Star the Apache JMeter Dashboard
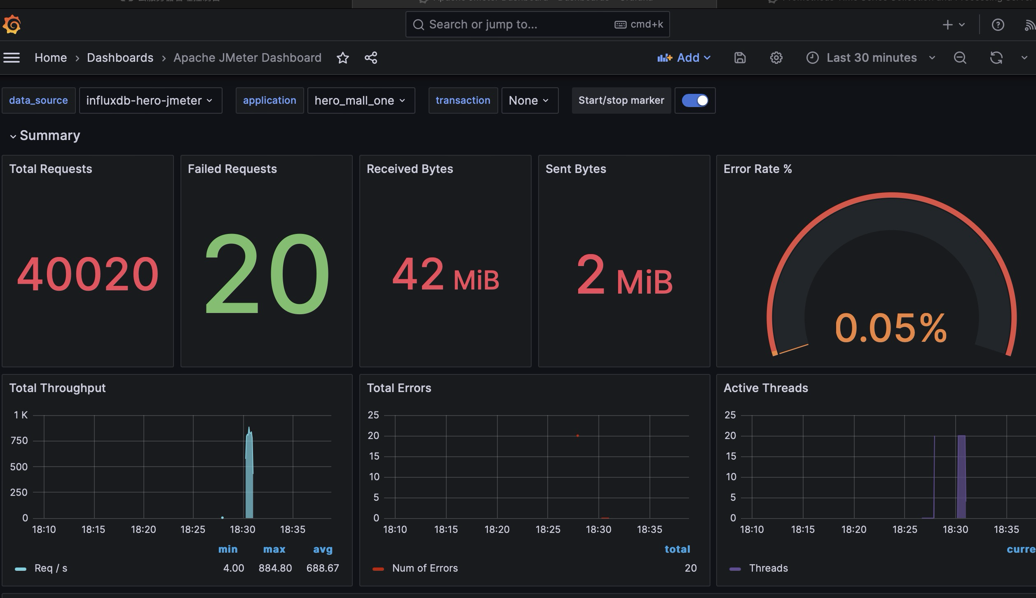Viewport: 1036px width, 598px height. [x=342, y=58]
